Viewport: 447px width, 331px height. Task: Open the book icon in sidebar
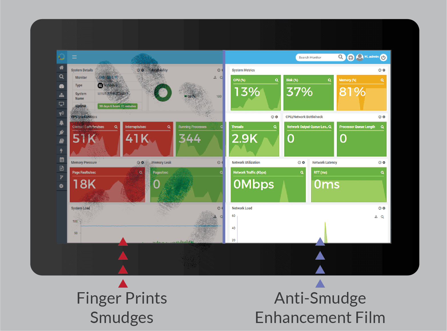[61, 141]
